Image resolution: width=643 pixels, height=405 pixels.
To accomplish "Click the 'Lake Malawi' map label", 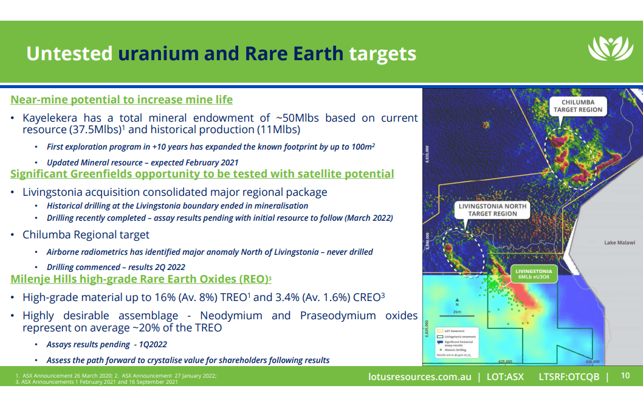I will (x=619, y=243).
